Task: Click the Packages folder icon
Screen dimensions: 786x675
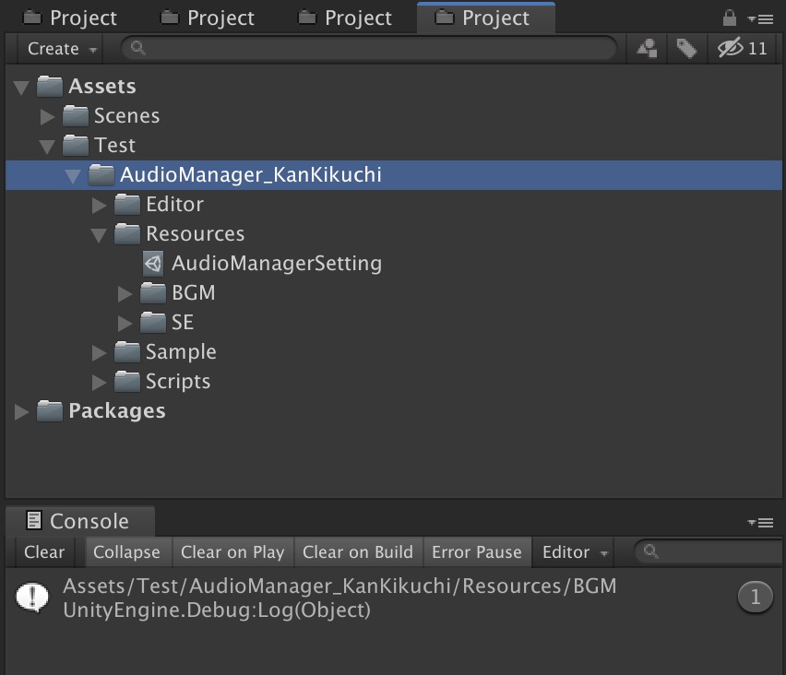Action: [x=49, y=411]
